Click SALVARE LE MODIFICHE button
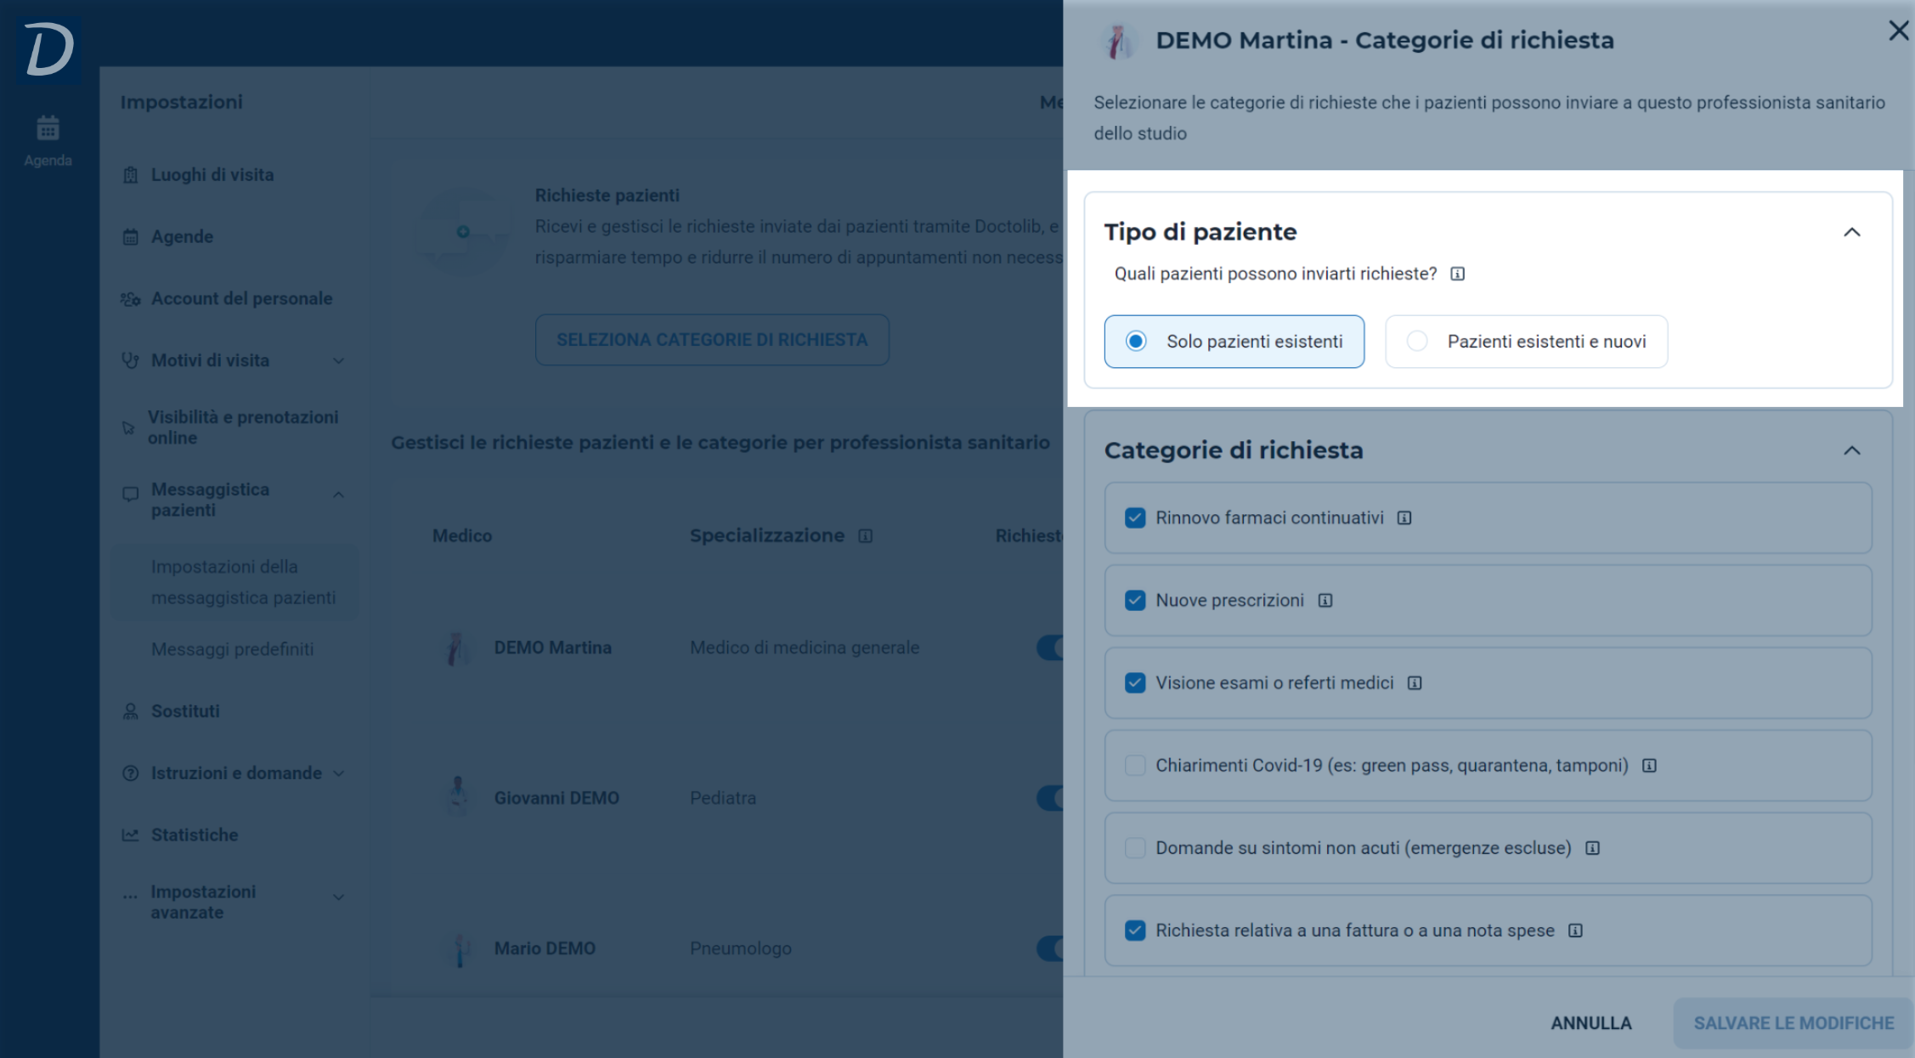Viewport: 1915px width, 1058px height. tap(1794, 1023)
